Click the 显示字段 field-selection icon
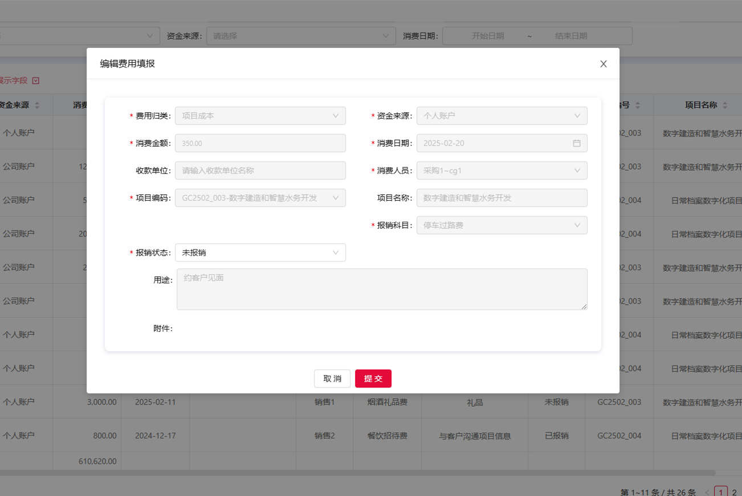 click(36, 80)
